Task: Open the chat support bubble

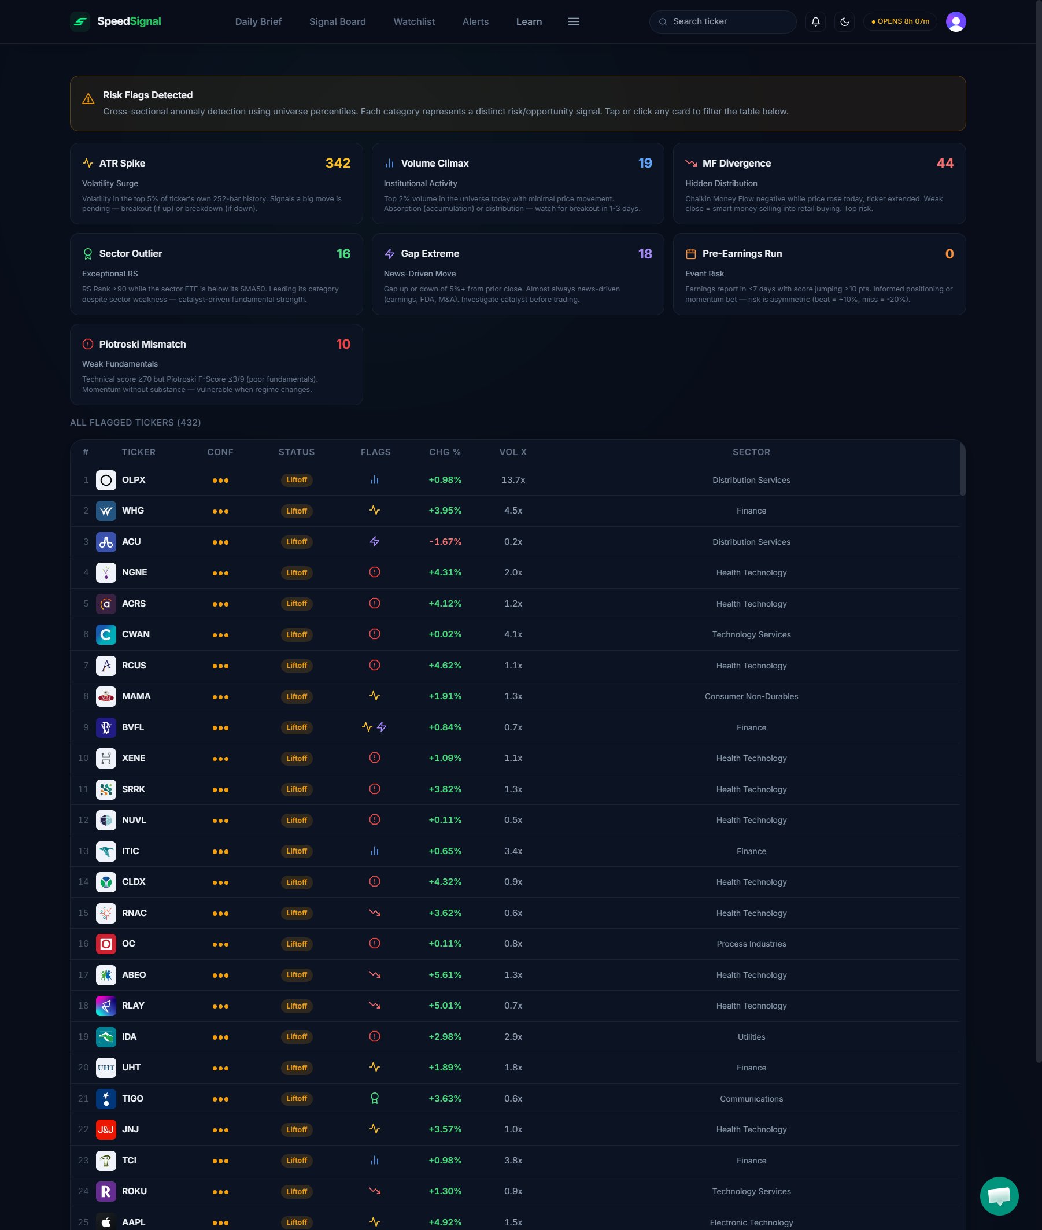Action: (999, 1196)
